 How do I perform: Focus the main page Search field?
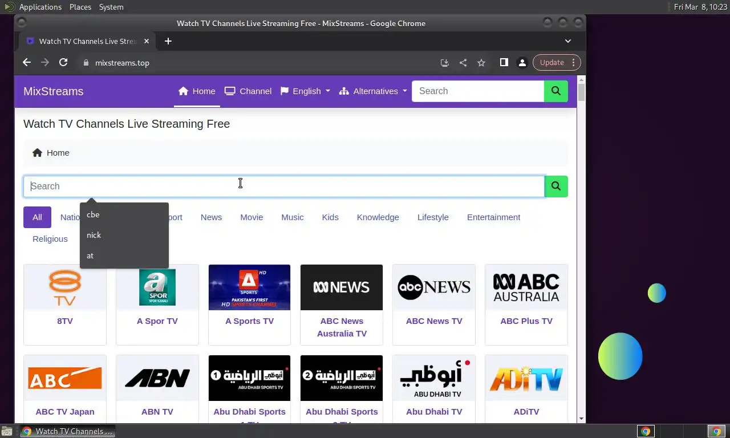click(284, 186)
